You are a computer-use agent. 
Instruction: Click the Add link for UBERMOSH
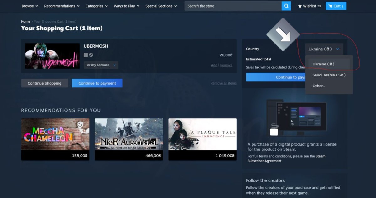pos(214,65)
